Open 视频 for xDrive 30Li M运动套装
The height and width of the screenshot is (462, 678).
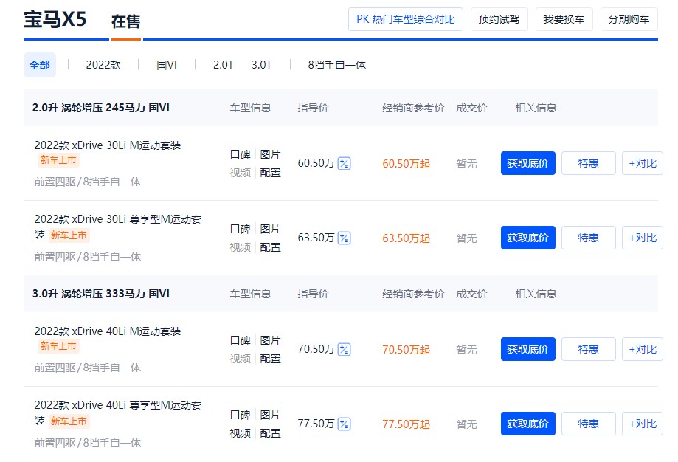(x=241, y=173)
